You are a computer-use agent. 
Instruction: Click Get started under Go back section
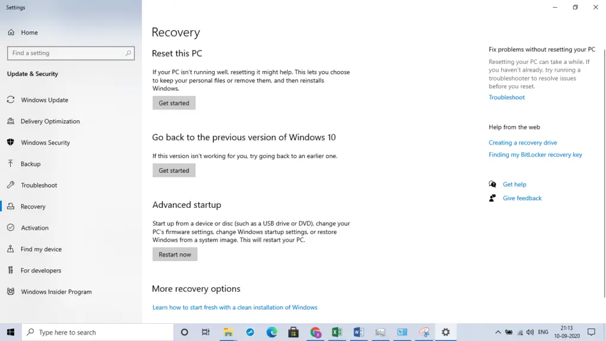[x=174, y=170]
